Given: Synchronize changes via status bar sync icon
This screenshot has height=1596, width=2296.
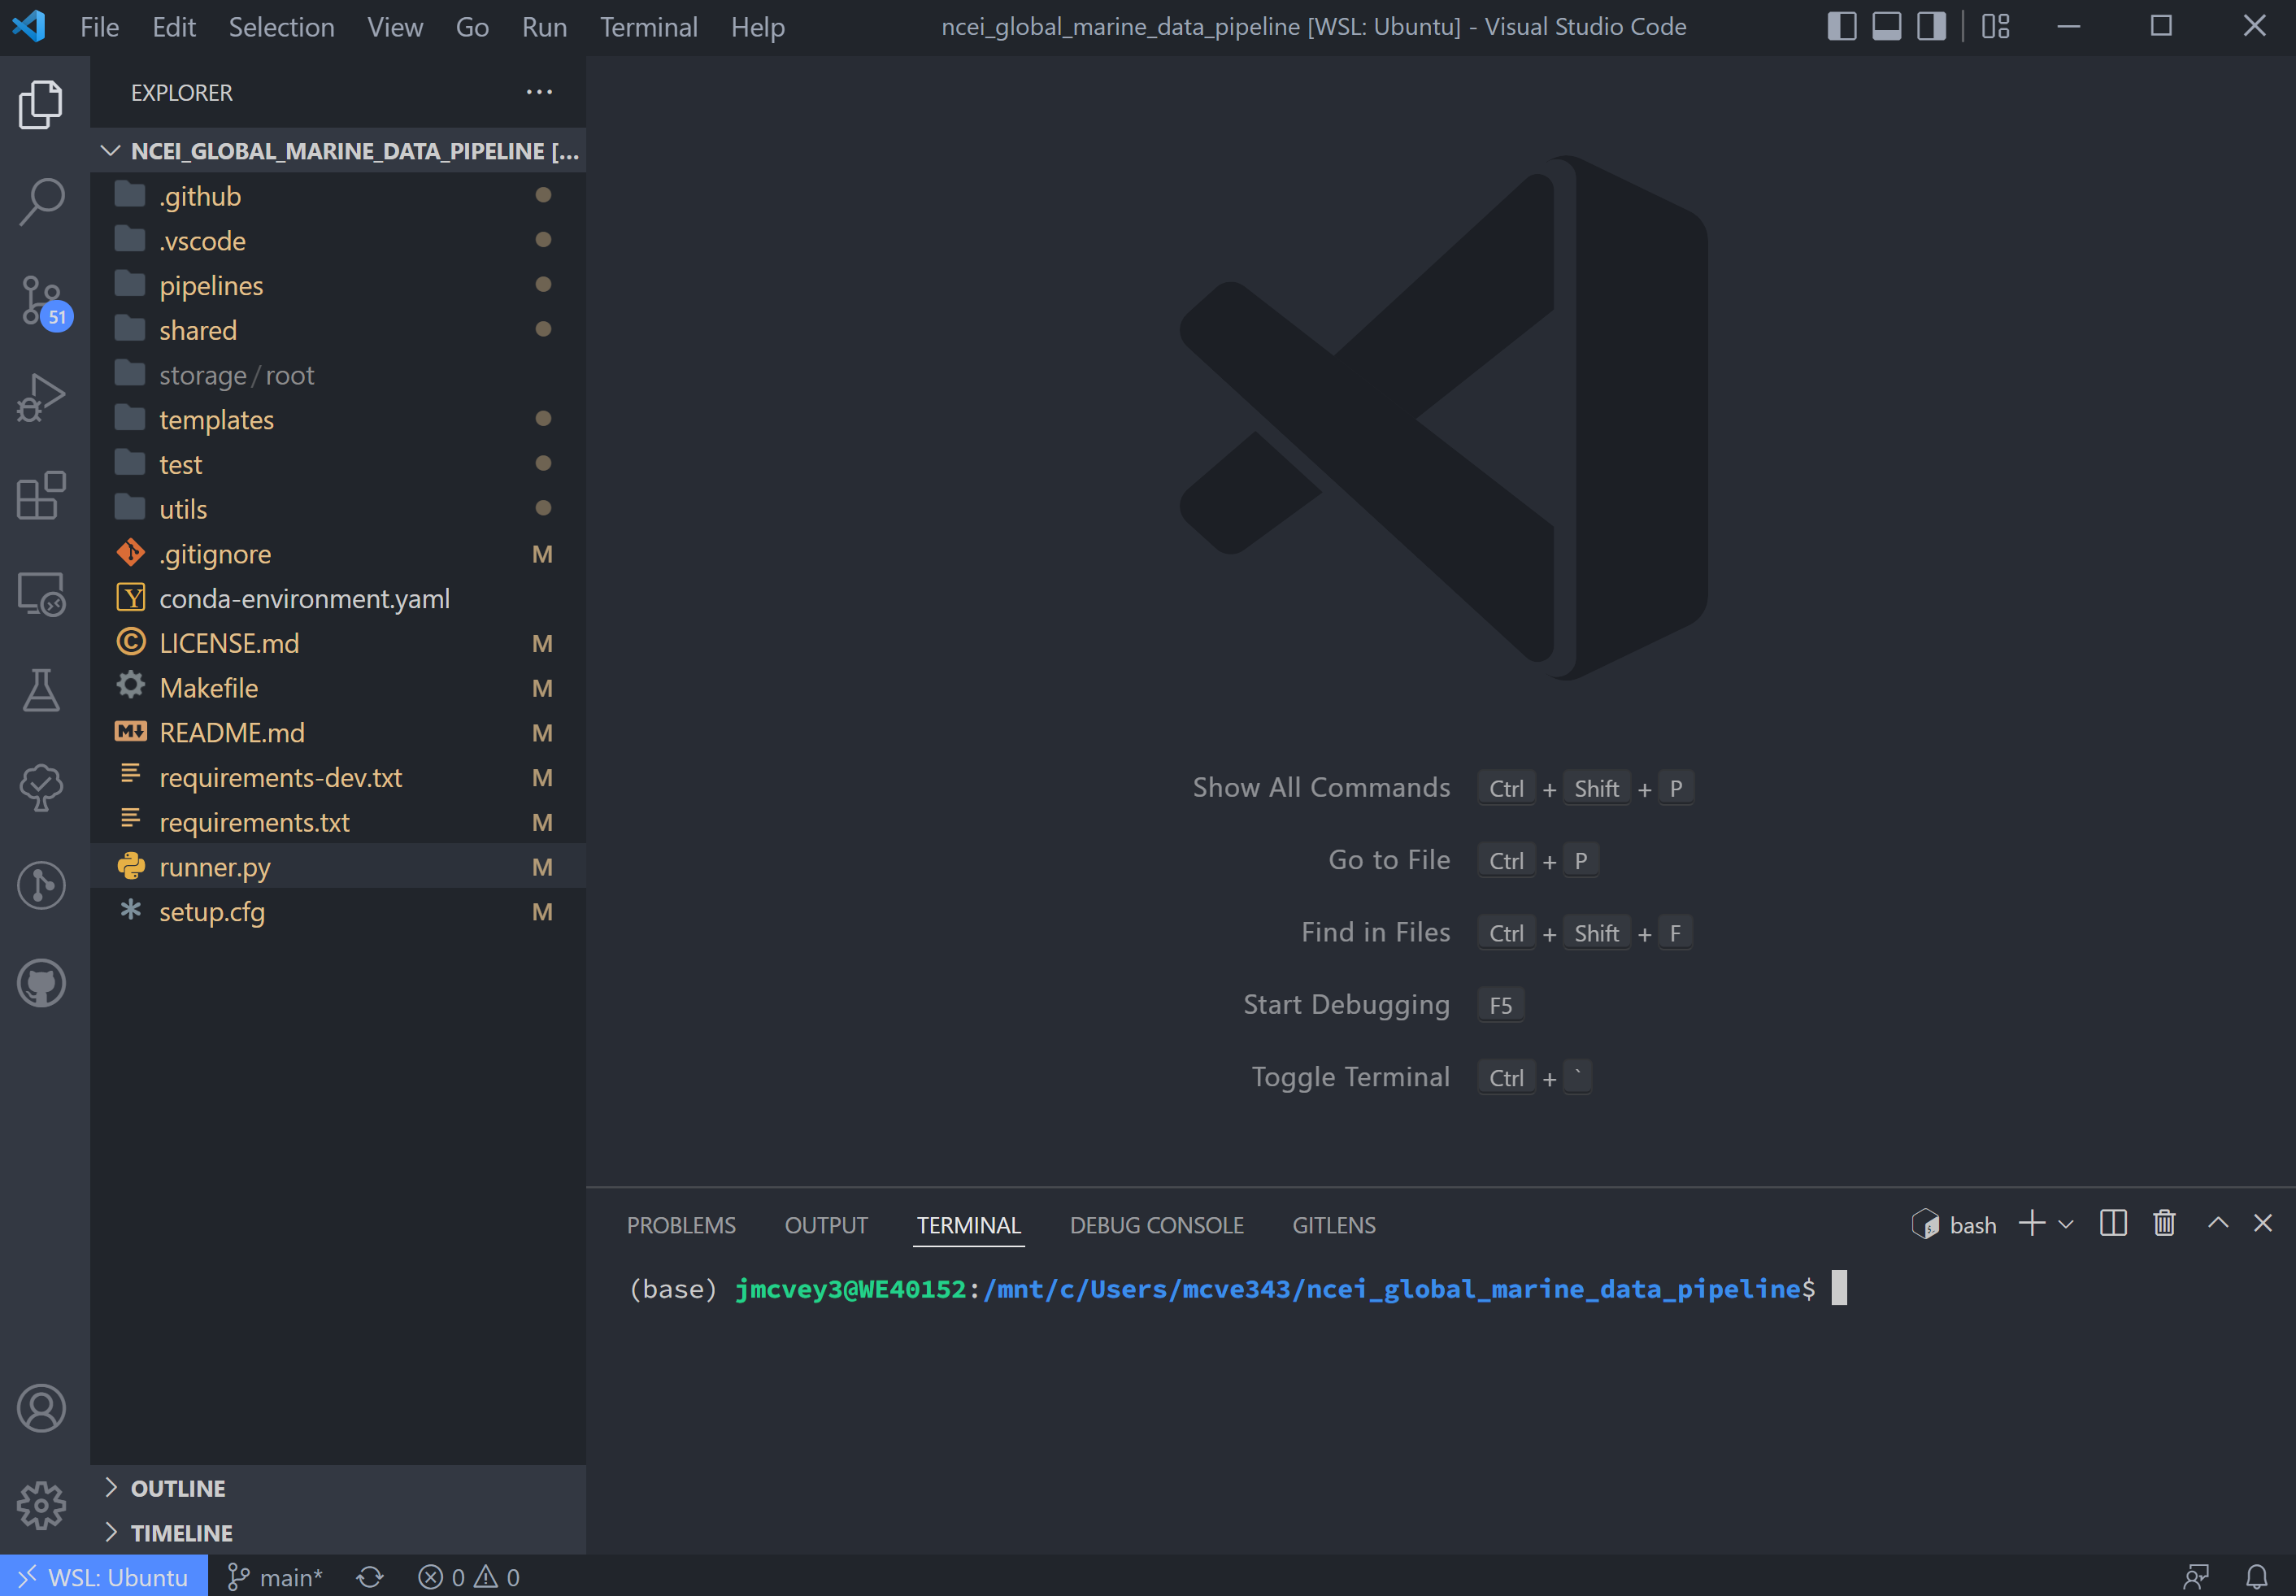Looking at the screenshot, I should pos(370,1577).
